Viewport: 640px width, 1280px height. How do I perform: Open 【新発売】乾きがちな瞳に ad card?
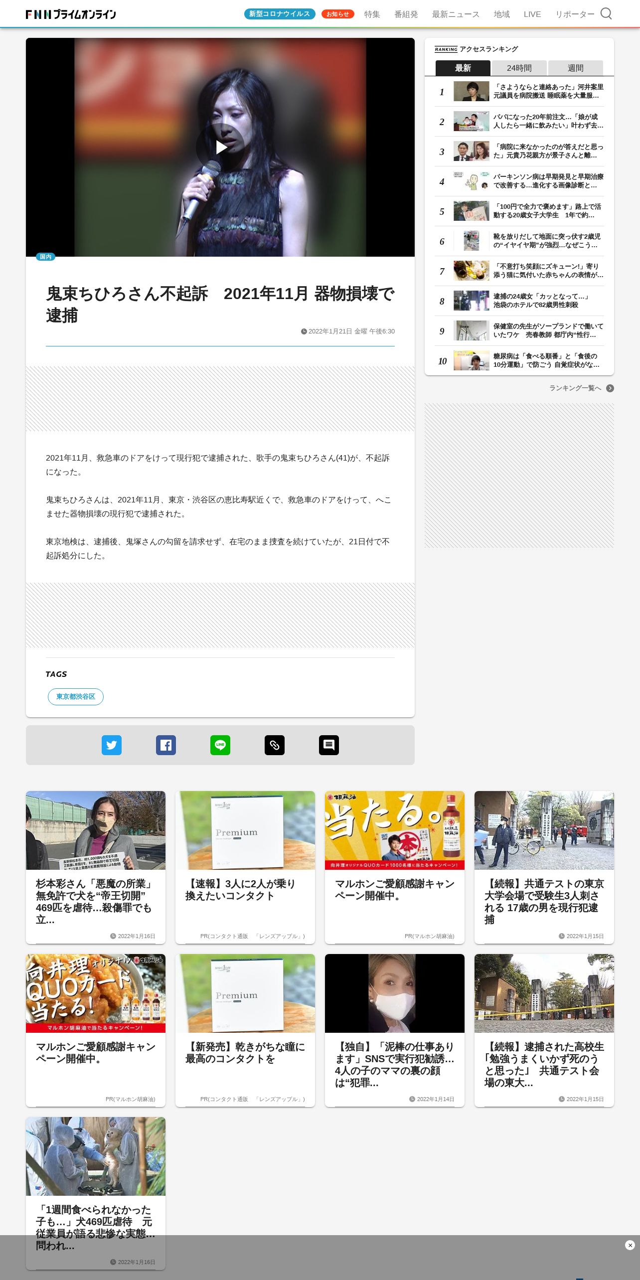pos(245,1030)
